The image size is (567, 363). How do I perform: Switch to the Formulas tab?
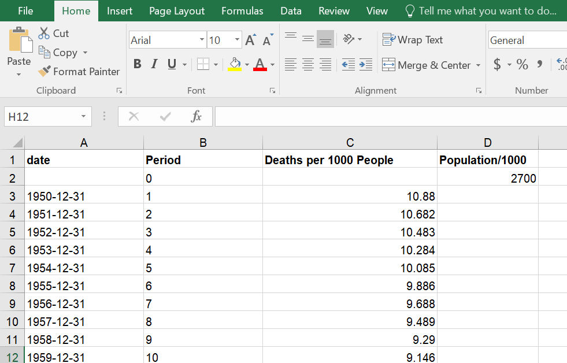coord(242,10)
